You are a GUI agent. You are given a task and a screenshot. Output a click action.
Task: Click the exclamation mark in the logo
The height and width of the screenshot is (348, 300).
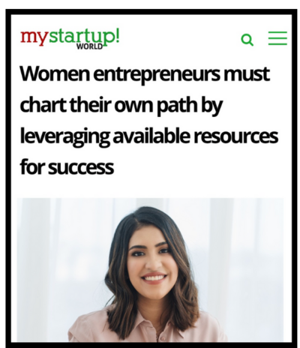coord(118,36)
